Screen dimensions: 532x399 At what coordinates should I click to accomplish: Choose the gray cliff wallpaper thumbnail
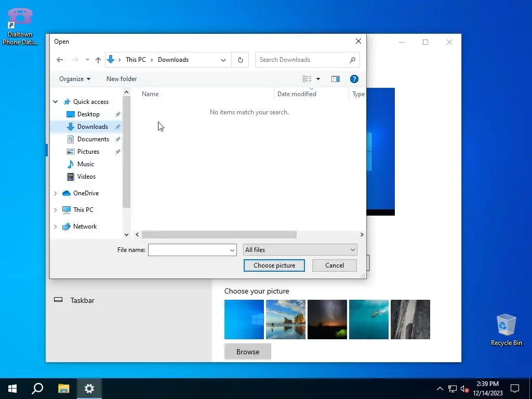pos(410,320)
